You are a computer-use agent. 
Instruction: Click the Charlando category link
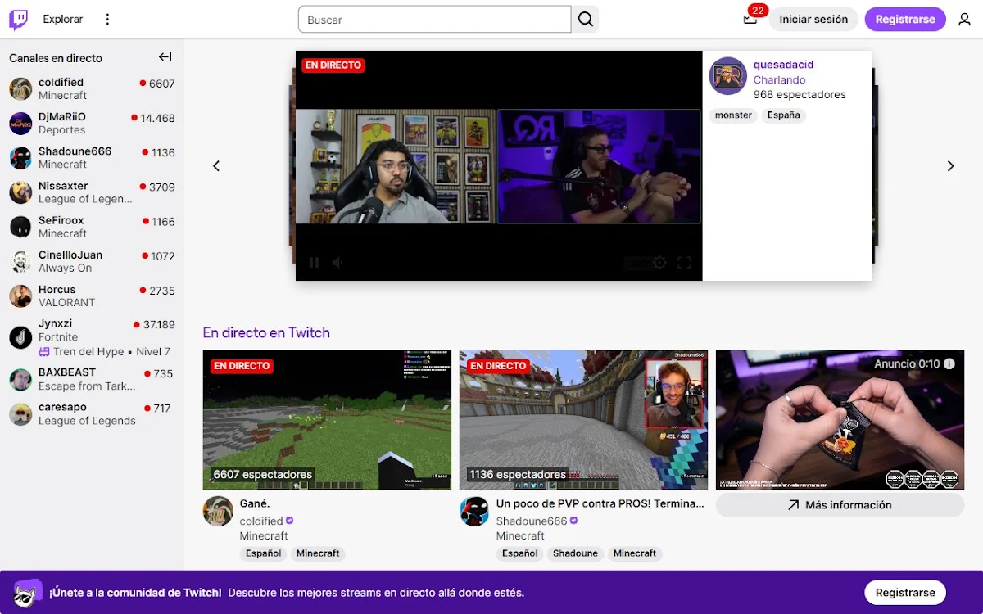779,79
